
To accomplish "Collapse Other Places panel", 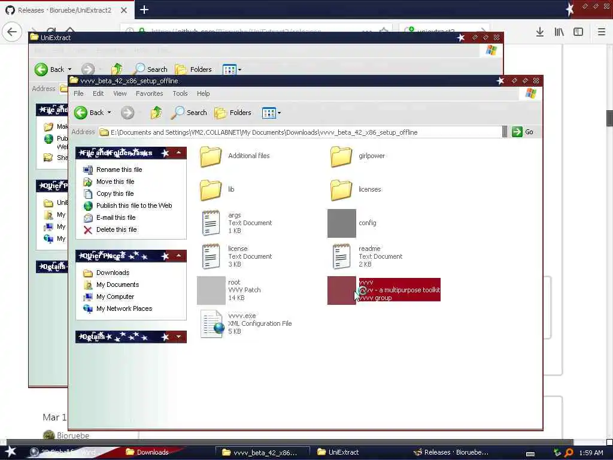I will pyautogui.click(x=178, y=256).
